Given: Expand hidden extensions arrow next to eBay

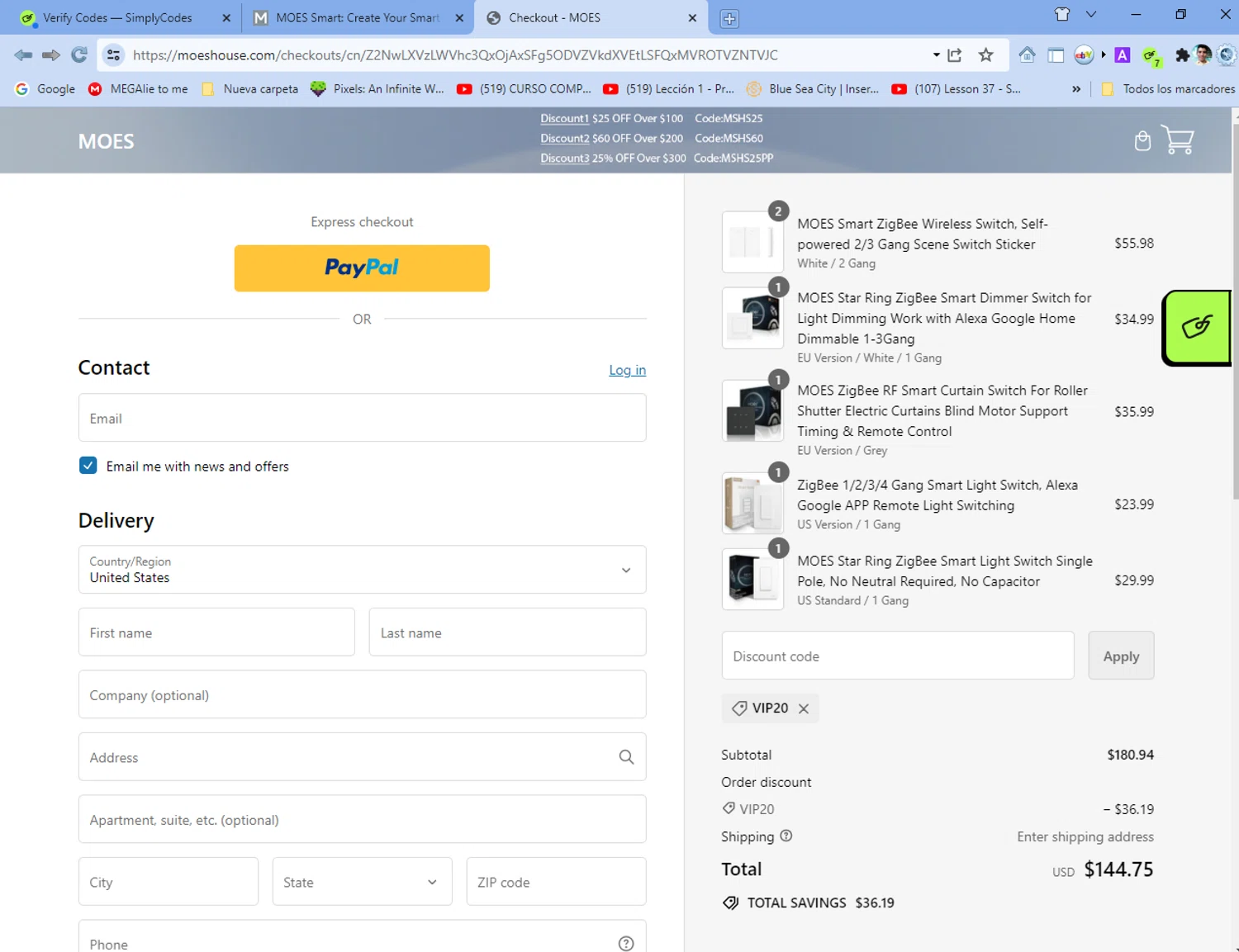Looking at the screenshot, I should pyautogui.click(x=1104, y=55).
